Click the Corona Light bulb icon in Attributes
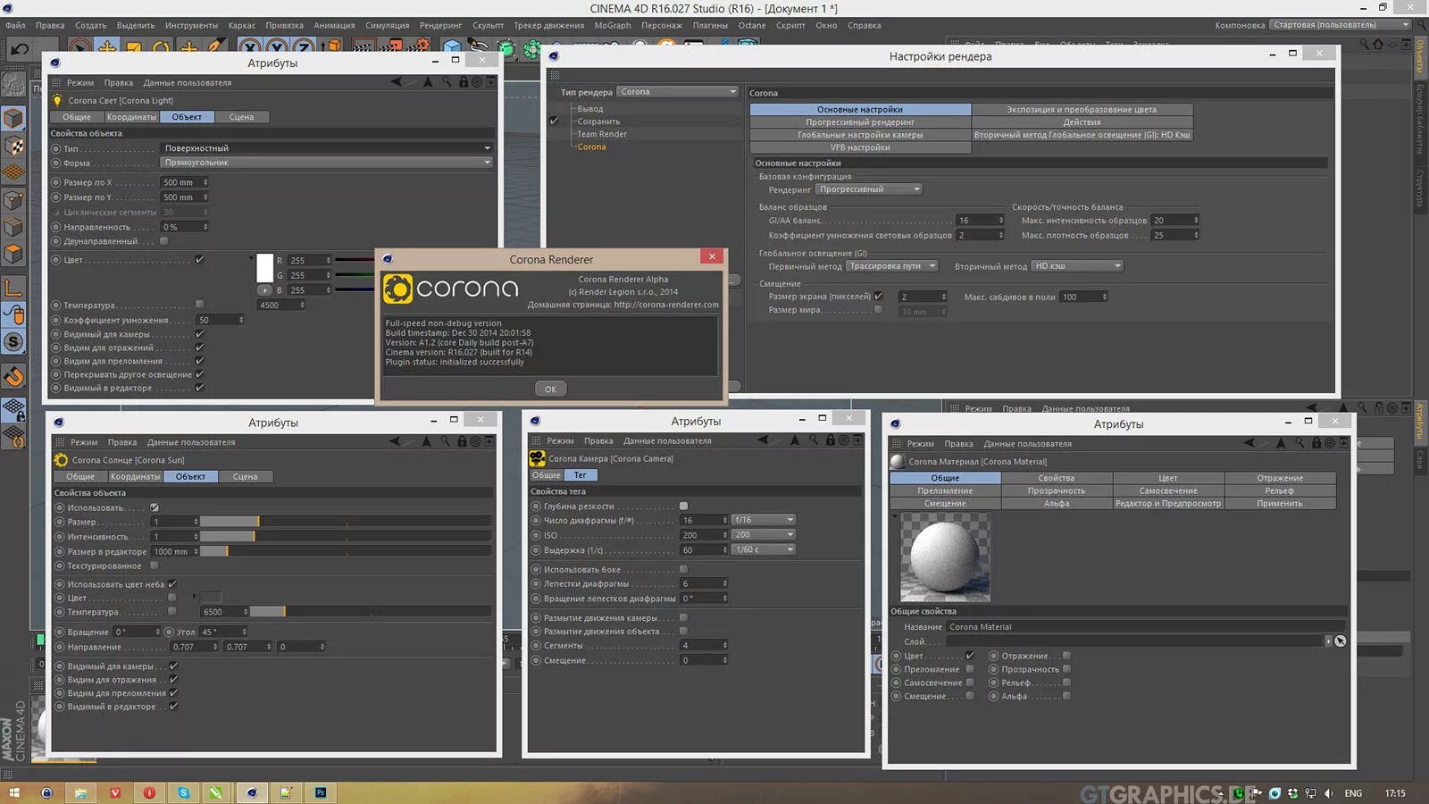The width and height of the screenshot is (1429, 804). point(58,101)
